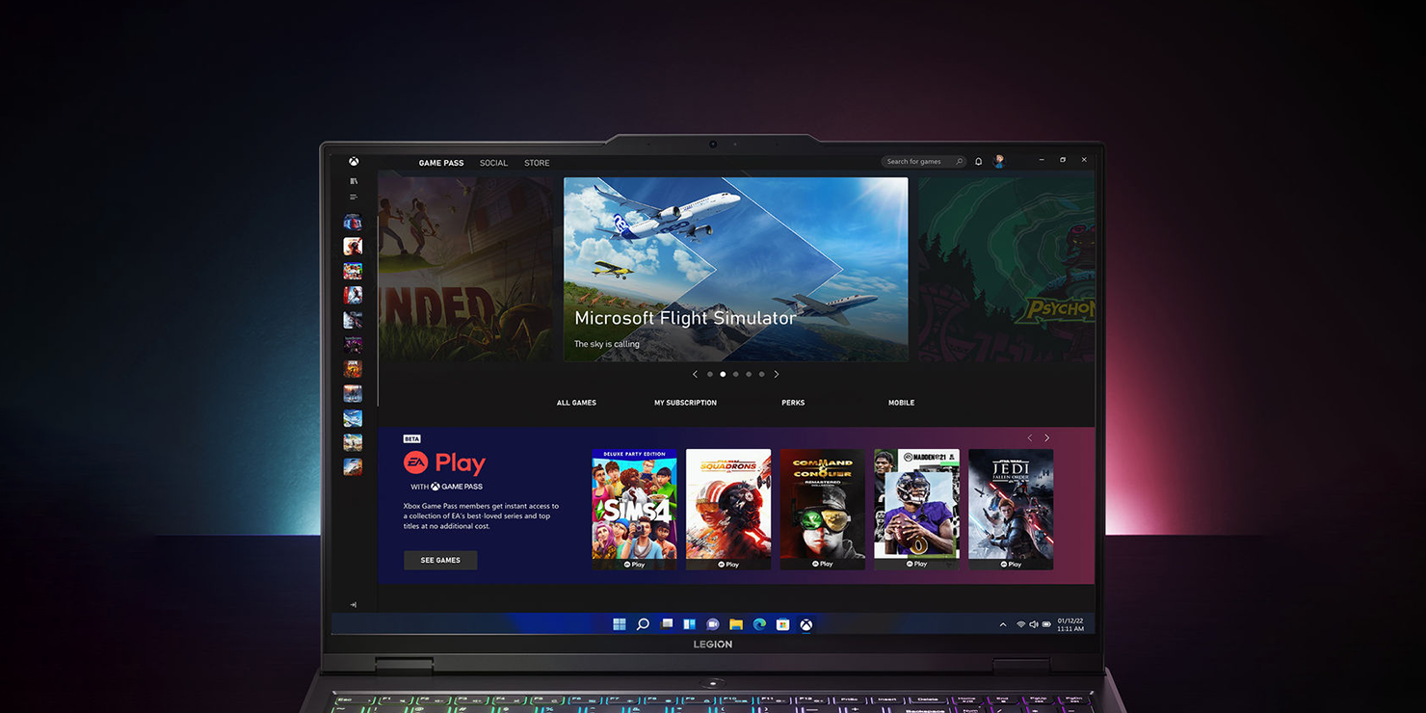Open the queue list icon in the sidebar
The height and width of the screenshot is (713, 1426).
pyautogui.click(x=354, y=198)
